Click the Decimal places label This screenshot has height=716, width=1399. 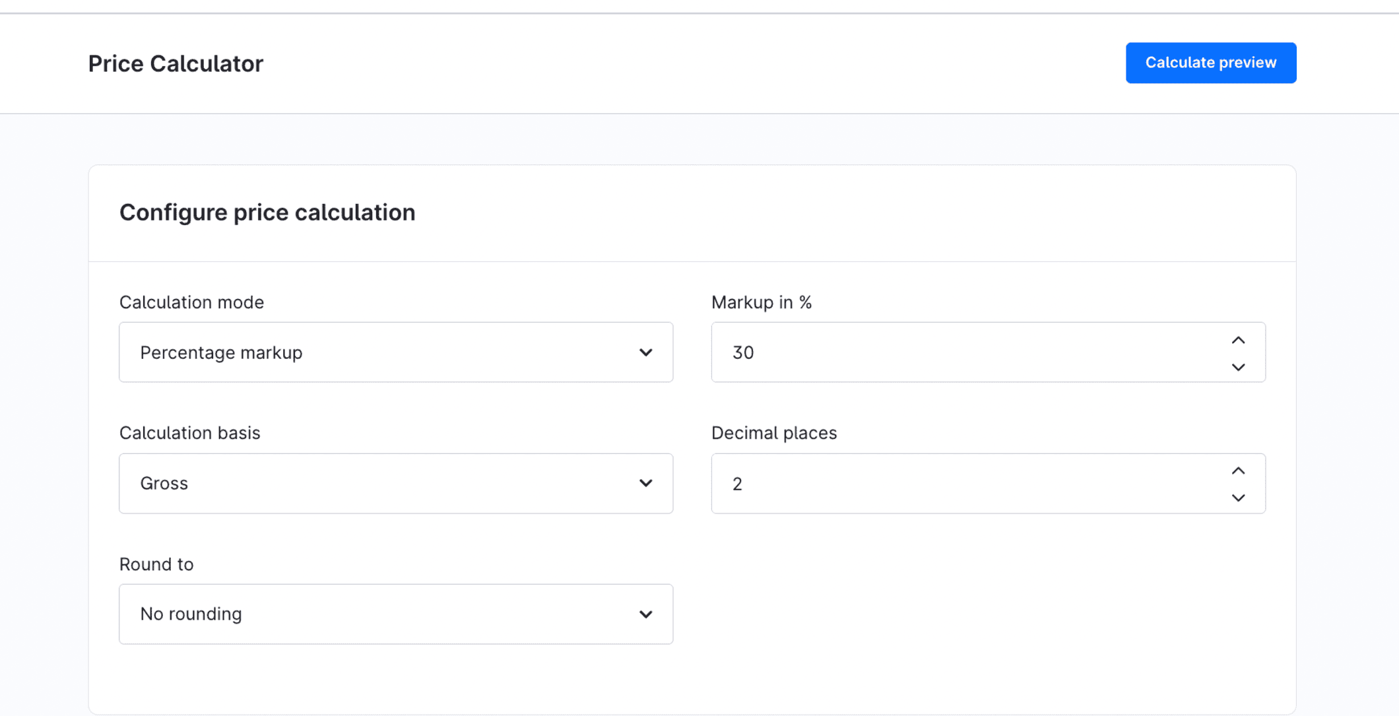[x=774, y=433]
